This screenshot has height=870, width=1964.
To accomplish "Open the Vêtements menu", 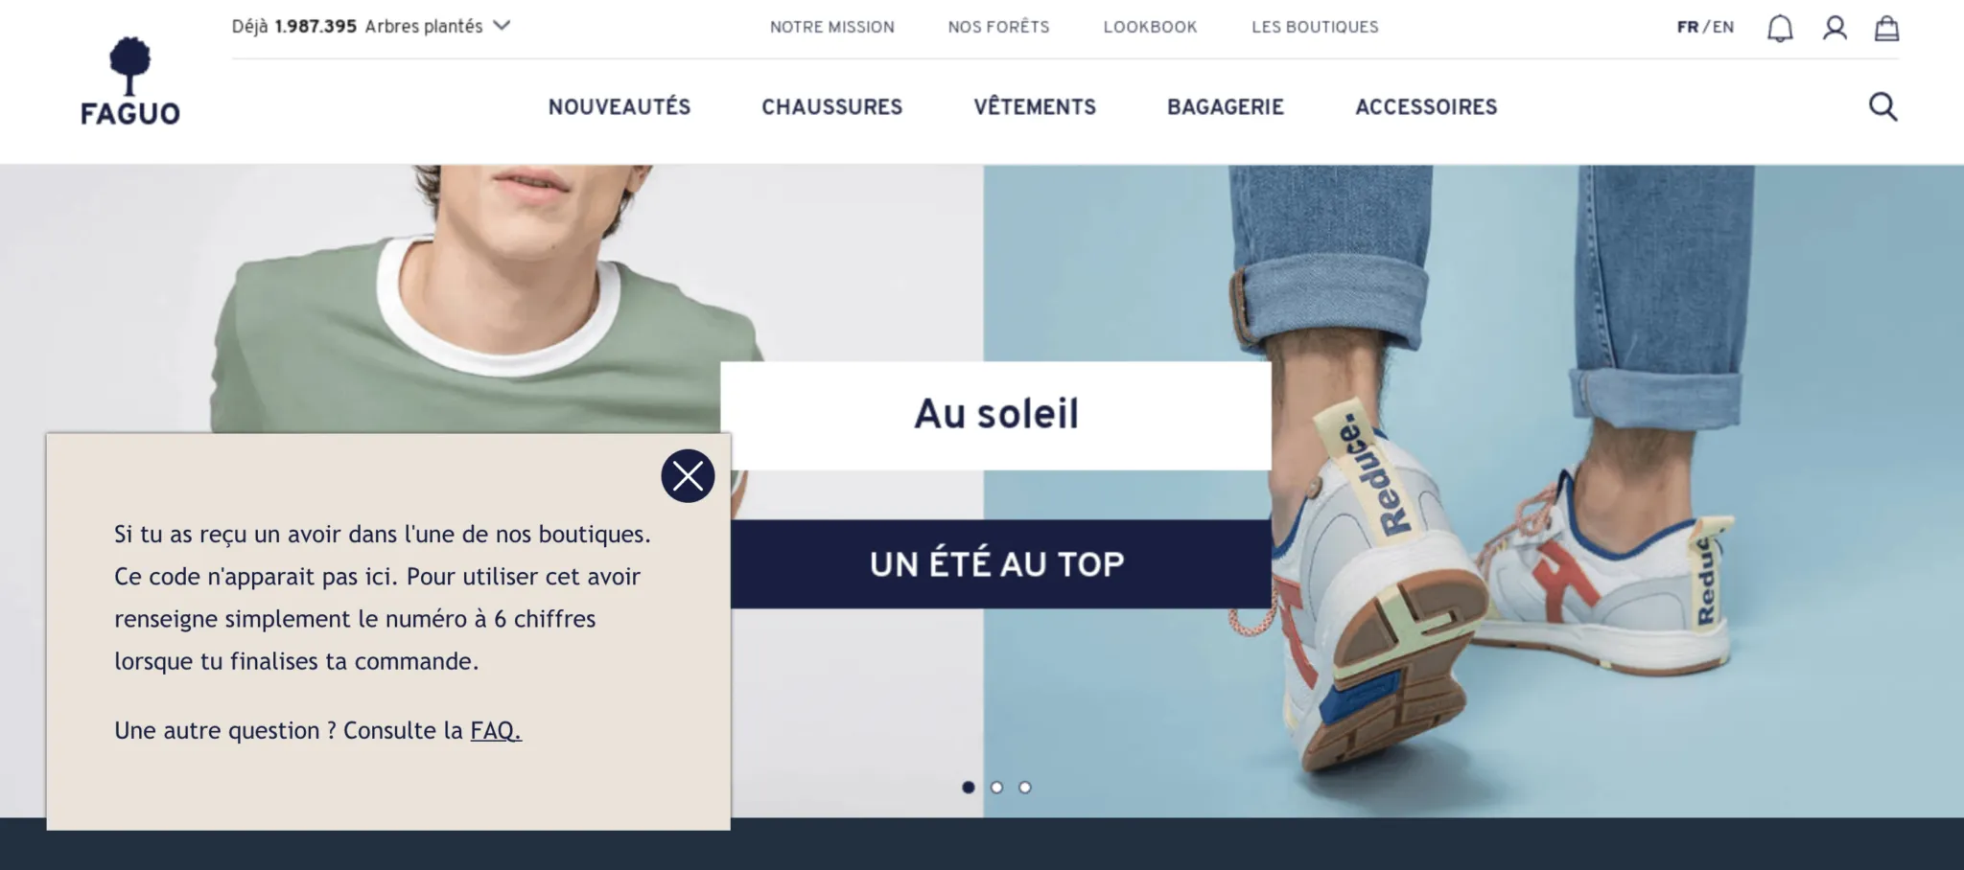I will 1035,106.
